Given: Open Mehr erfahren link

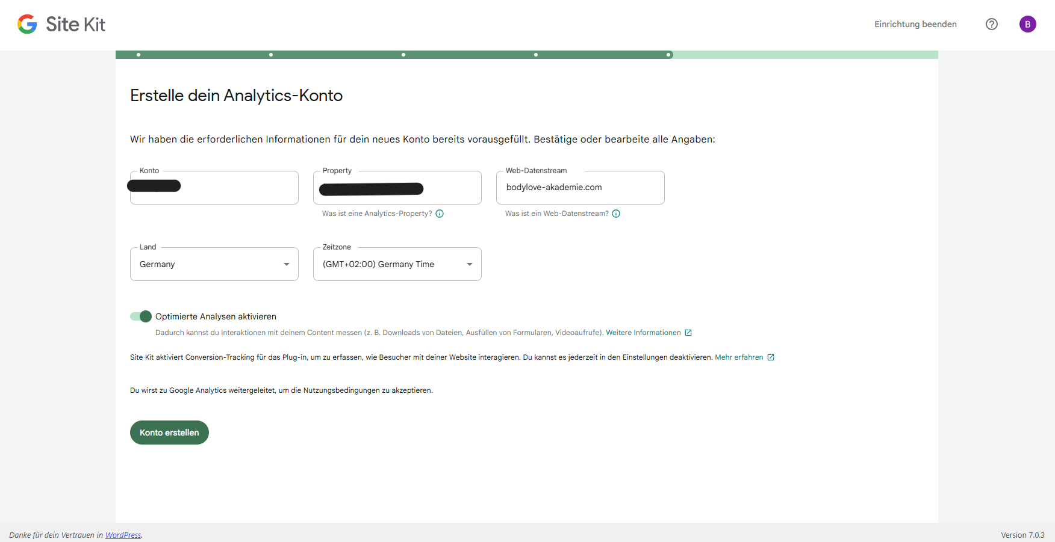Looking at the screenshot, I should (739, 357).
